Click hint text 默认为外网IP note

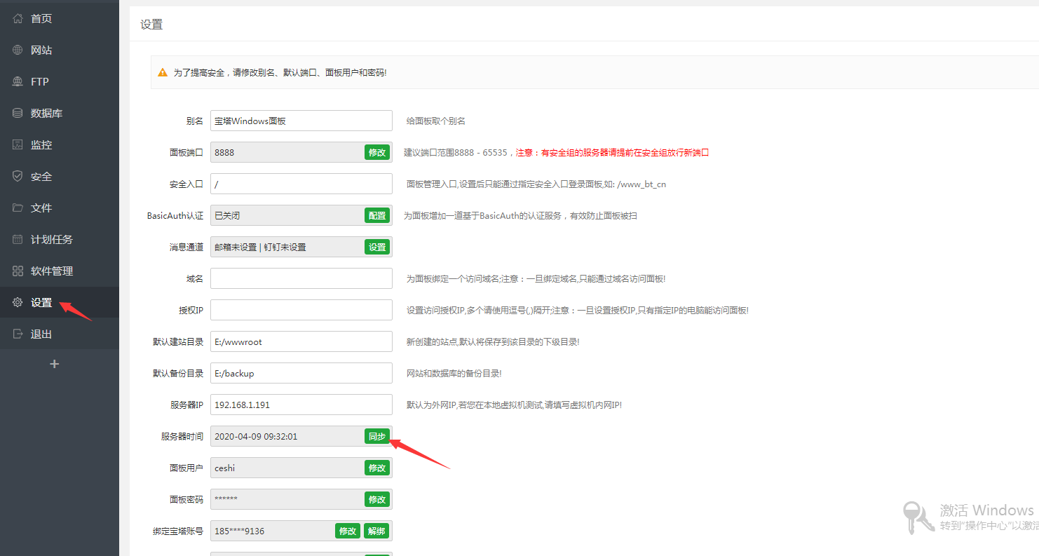tap(514, 405)
